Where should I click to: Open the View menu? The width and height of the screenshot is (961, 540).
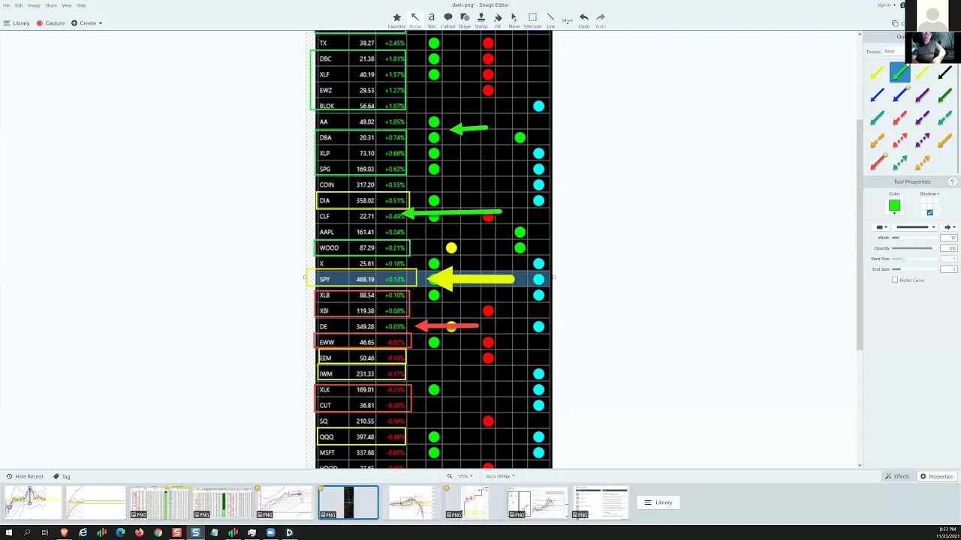[x=67, y=5]
